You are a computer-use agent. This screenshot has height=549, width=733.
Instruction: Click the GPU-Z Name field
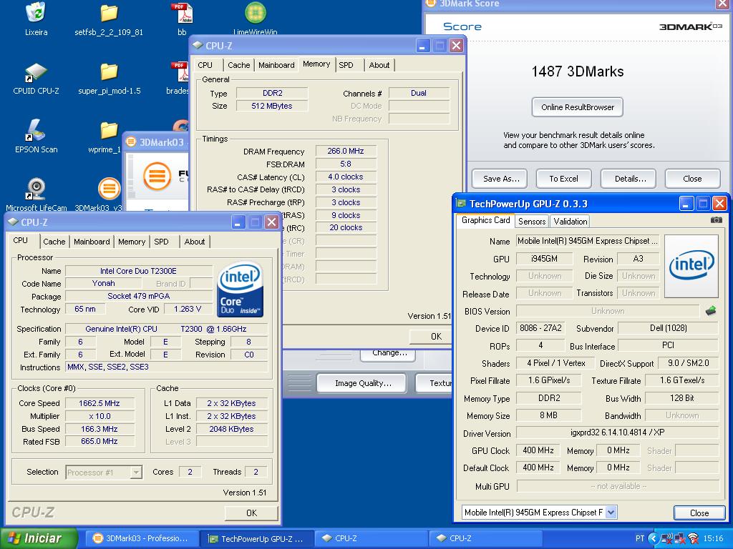coord(587,241)
